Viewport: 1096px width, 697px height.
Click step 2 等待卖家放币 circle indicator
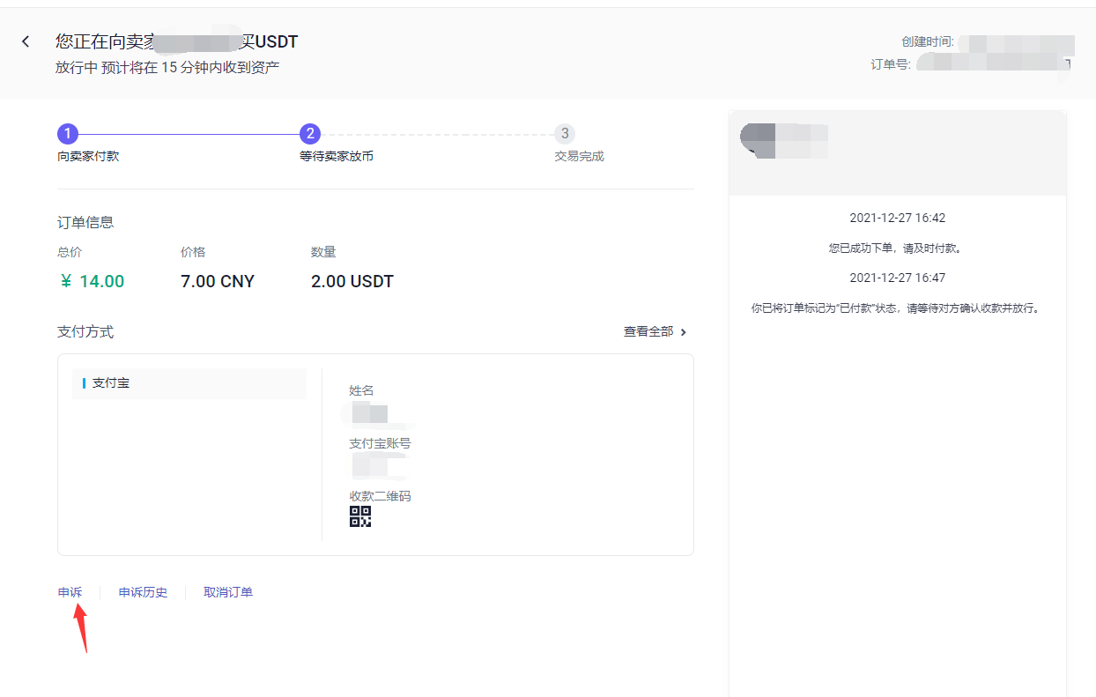(309, 133)
